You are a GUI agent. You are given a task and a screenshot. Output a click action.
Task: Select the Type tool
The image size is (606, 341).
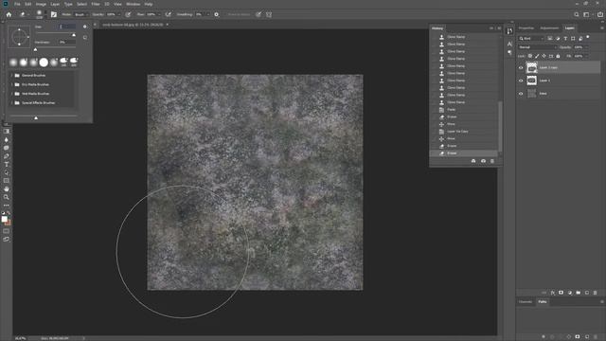tap(7, 164)
